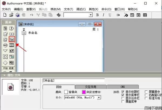Select the Navigate triangle icon
162x110 pixels.
[x=5, y=51]
